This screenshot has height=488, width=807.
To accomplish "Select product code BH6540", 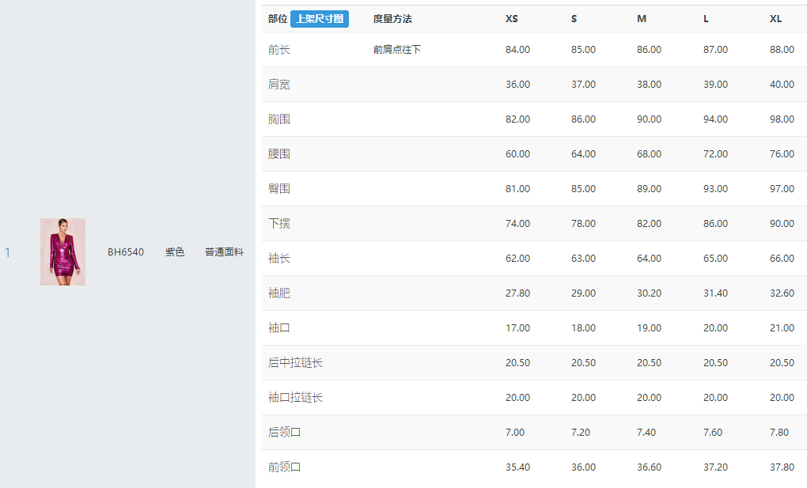I will [x=126, y=252].
